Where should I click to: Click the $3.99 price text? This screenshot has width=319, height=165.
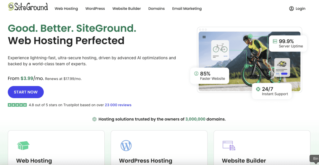coord(27,78)
